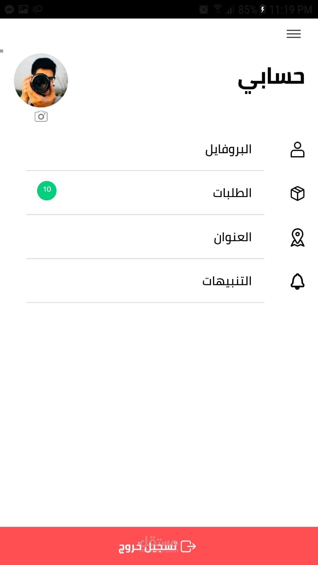Viewport: 318px width, 565px height.
Task: Click the profile photo avatar
Action: point(41,80)
